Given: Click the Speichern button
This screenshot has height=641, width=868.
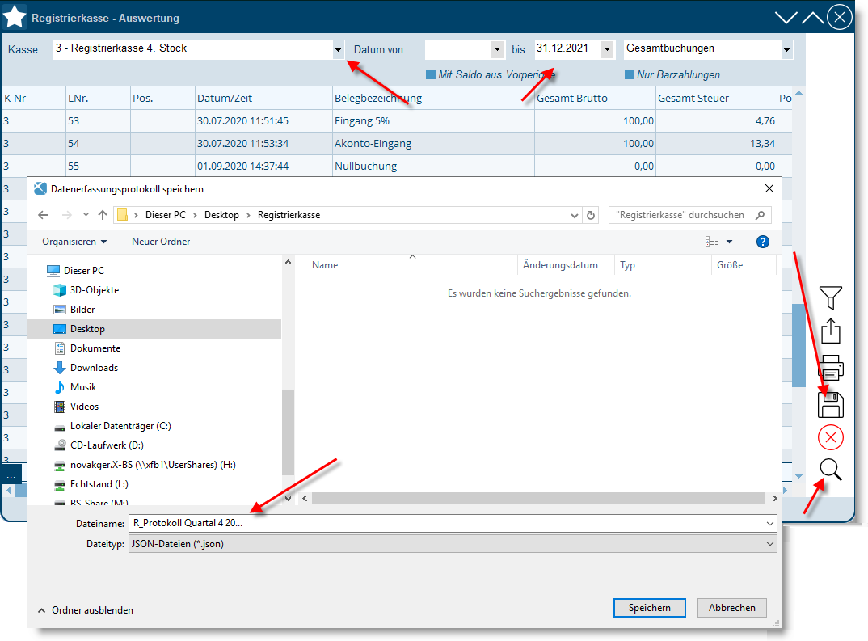Looking at the screenshot, I should point(649,608).
